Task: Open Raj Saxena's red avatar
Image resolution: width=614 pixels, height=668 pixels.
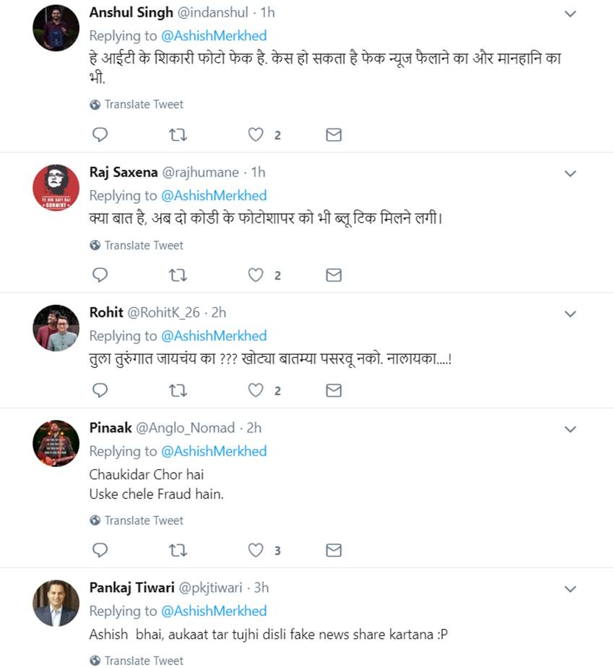Action: tap(56, 188)
